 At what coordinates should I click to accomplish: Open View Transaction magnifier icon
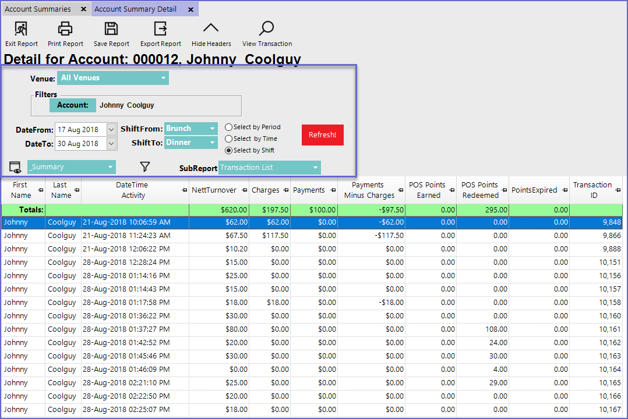pos(267,29)
